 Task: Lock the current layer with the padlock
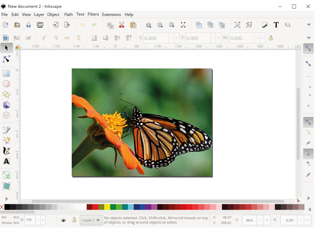pos(74,220)
